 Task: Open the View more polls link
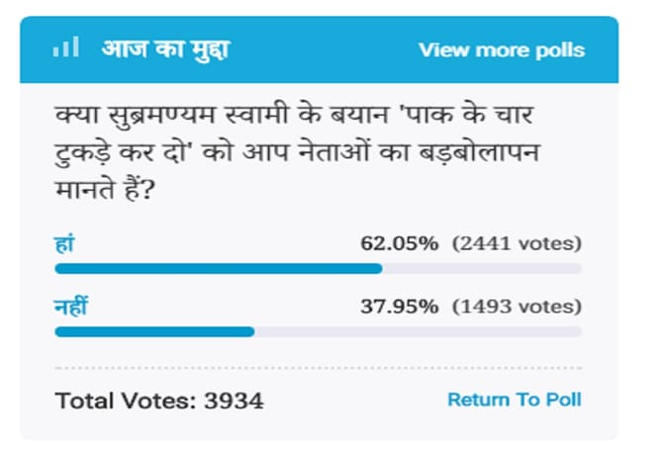point(501,49)
